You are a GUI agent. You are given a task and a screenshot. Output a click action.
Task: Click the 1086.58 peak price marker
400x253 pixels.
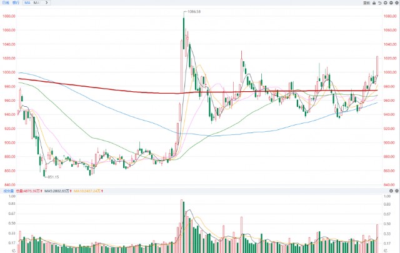[x=194, y=12]
